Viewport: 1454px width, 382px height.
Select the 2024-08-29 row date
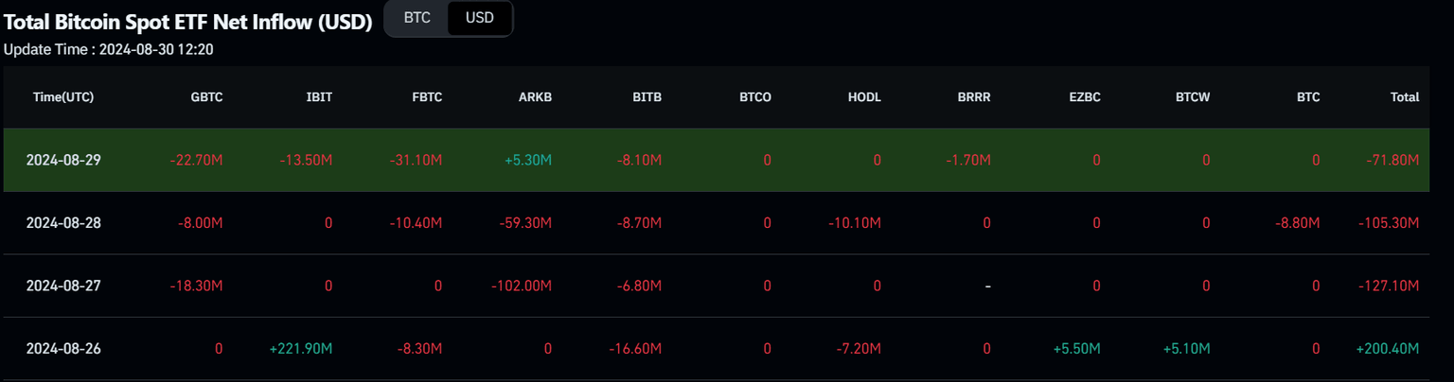click(63, 161)
